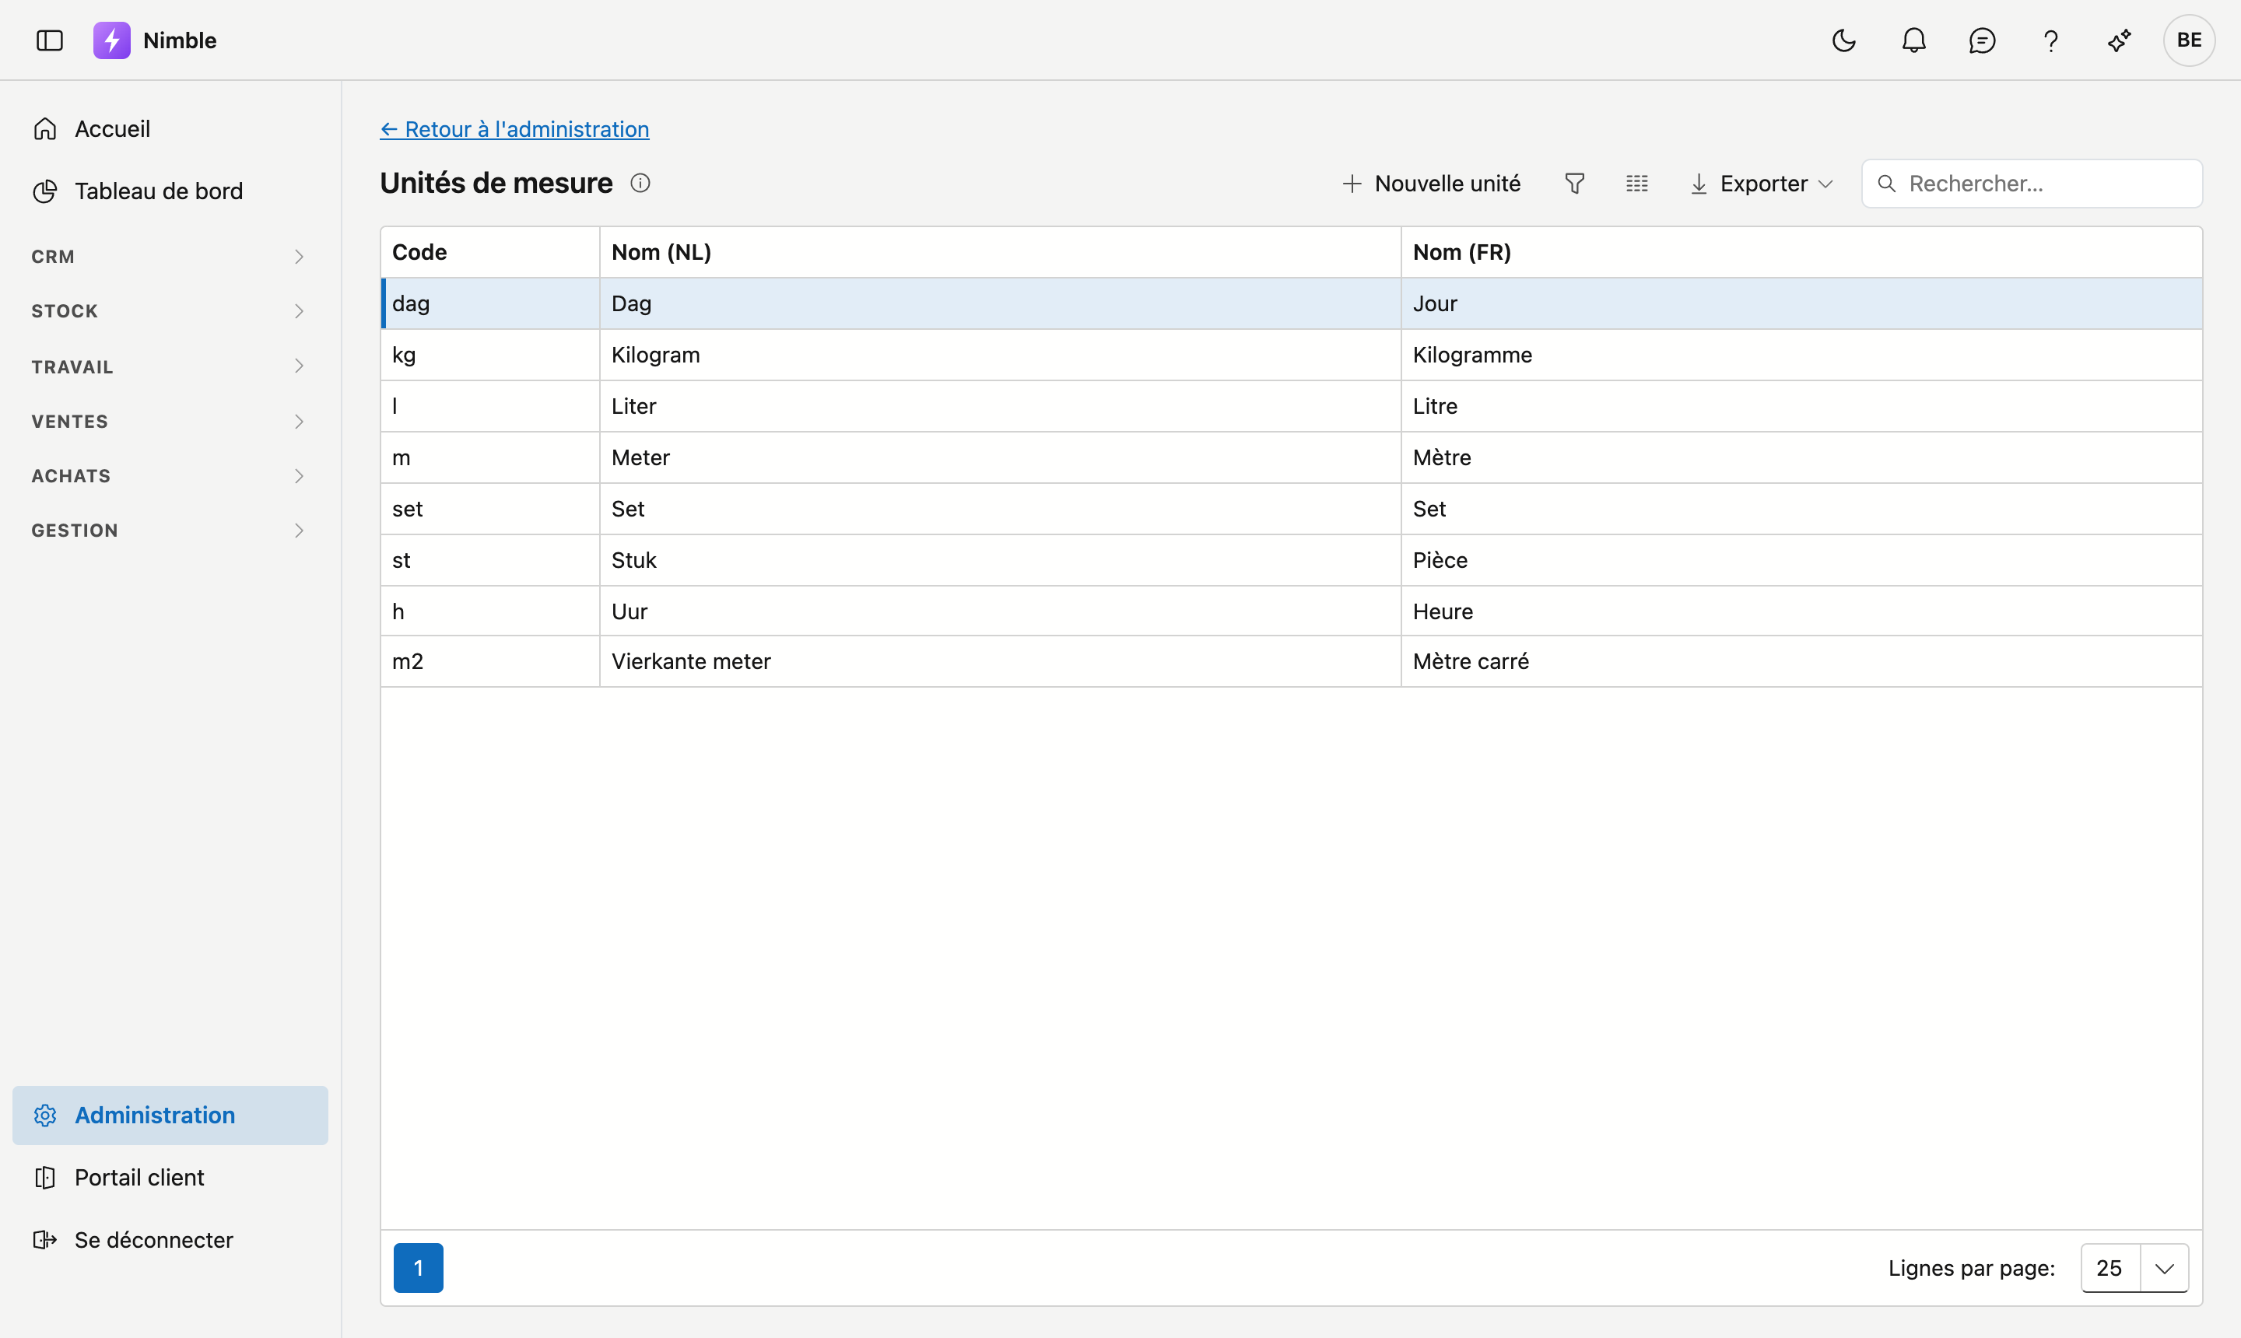Expand the ACHATS section
2241x1338 pixels.
[170, 476]
